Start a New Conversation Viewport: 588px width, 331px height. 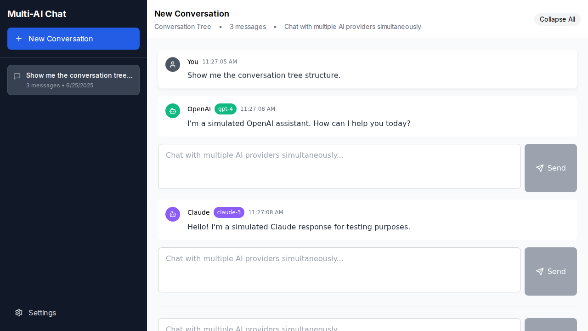73,39
